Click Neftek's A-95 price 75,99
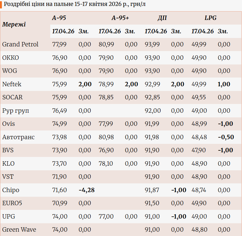This screenshot has width=242, height=236. pyautogui.click(x=59, y=84)
